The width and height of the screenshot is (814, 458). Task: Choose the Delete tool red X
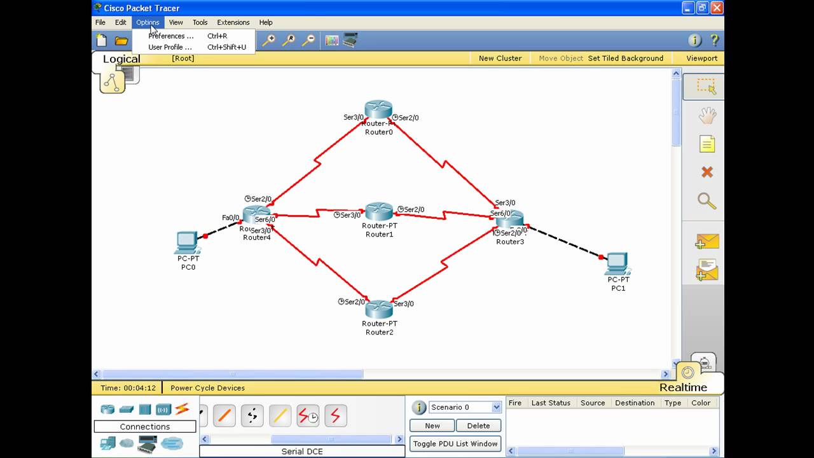coord(707,172)
